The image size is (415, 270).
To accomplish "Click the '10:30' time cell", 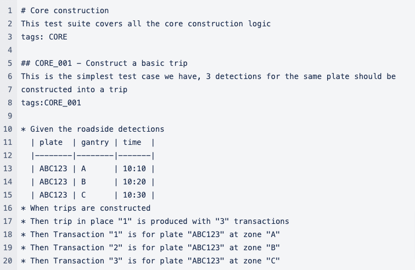I will pyautogui.click(x=134, y=195).
